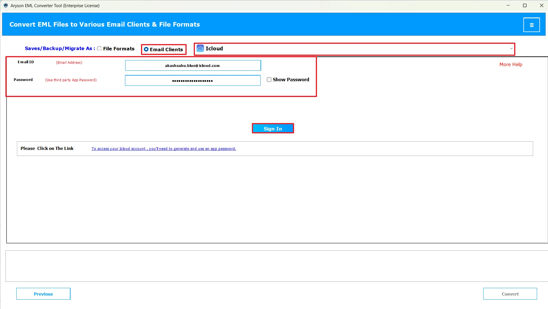Click the iCloud cloud icon in the dropdown

tap(200, 48)
